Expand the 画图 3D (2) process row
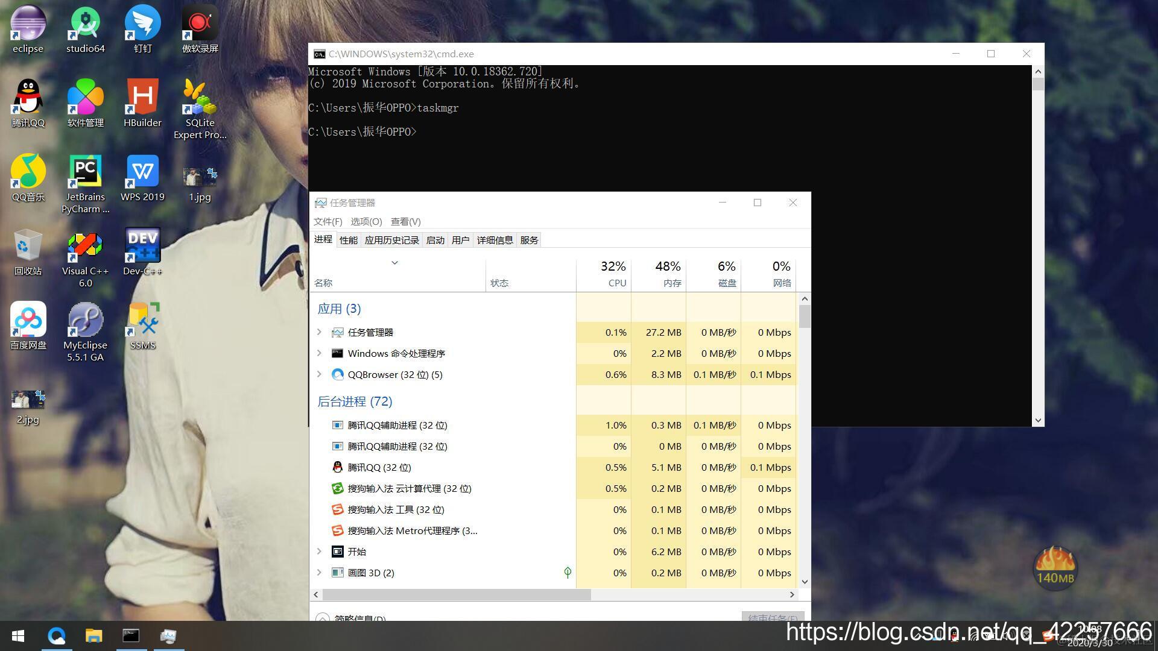Viewport: 1158px width, 651px height. point(319,573)
